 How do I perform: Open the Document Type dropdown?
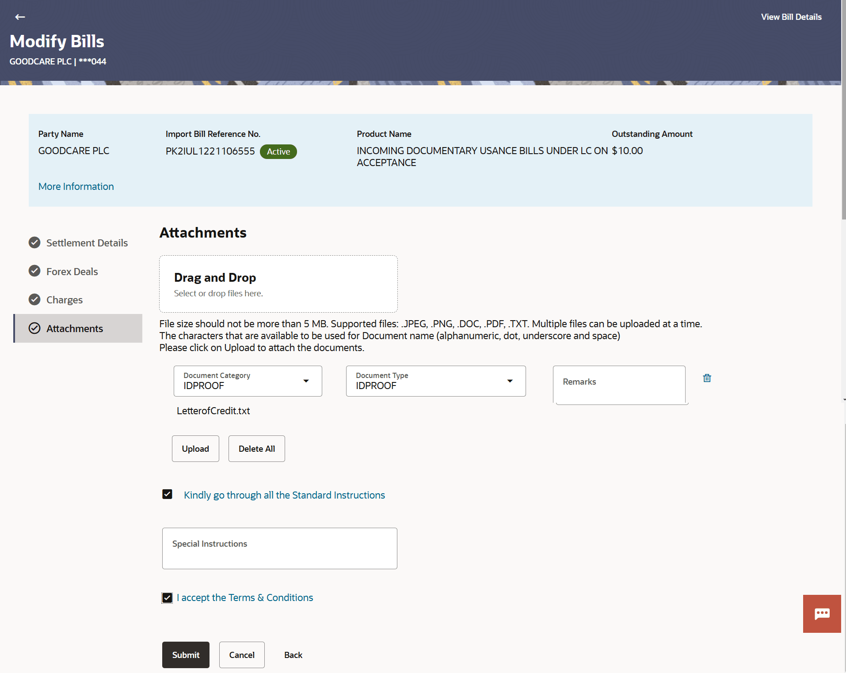[x=436, y=381]
